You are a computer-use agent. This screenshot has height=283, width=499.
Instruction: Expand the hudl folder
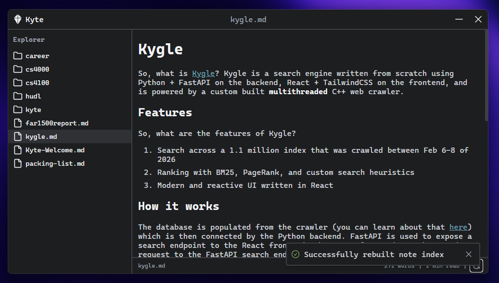coord(70,96)
